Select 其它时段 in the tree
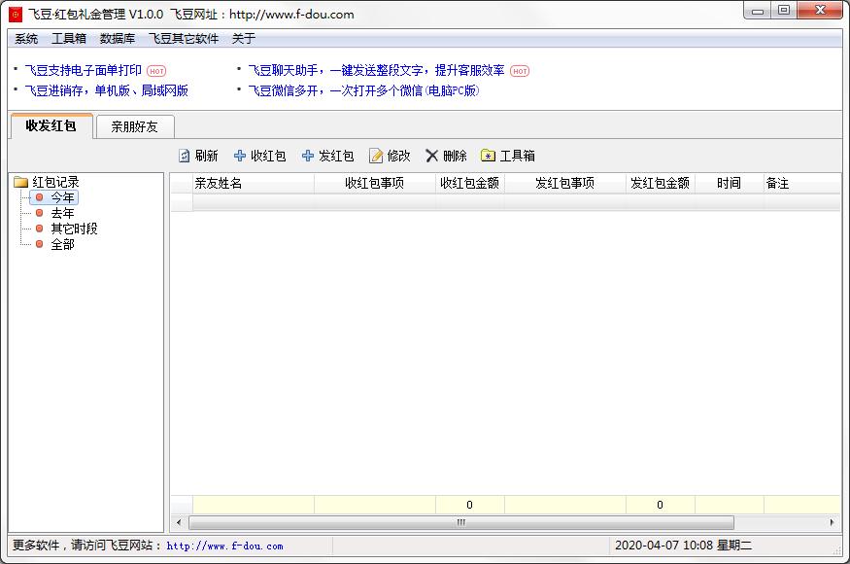The image size is (850, 564). (x=74, y=229)
